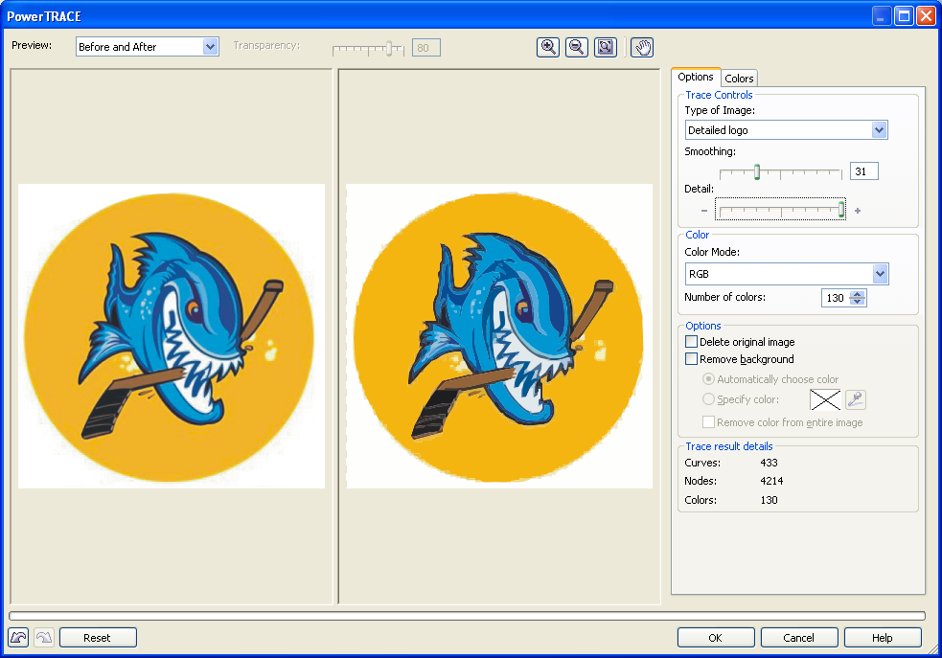Increase Number of colors with up arrow

click(x=858, y=294)
